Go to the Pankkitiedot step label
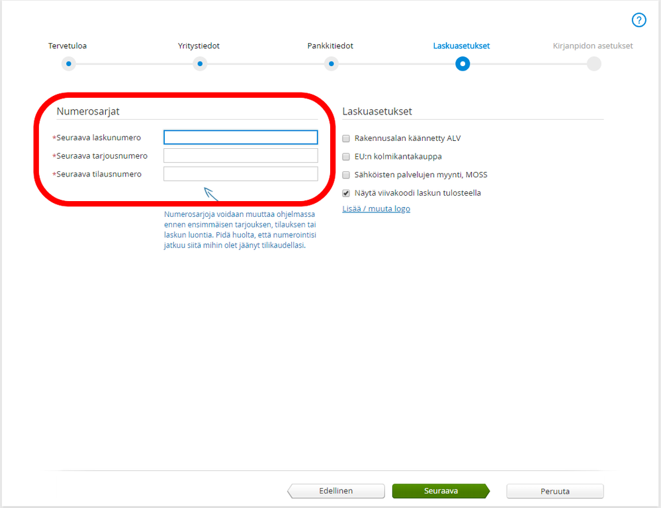Viewport: 661px width, 508px height. pyautogui.click(x=330, y=46)
